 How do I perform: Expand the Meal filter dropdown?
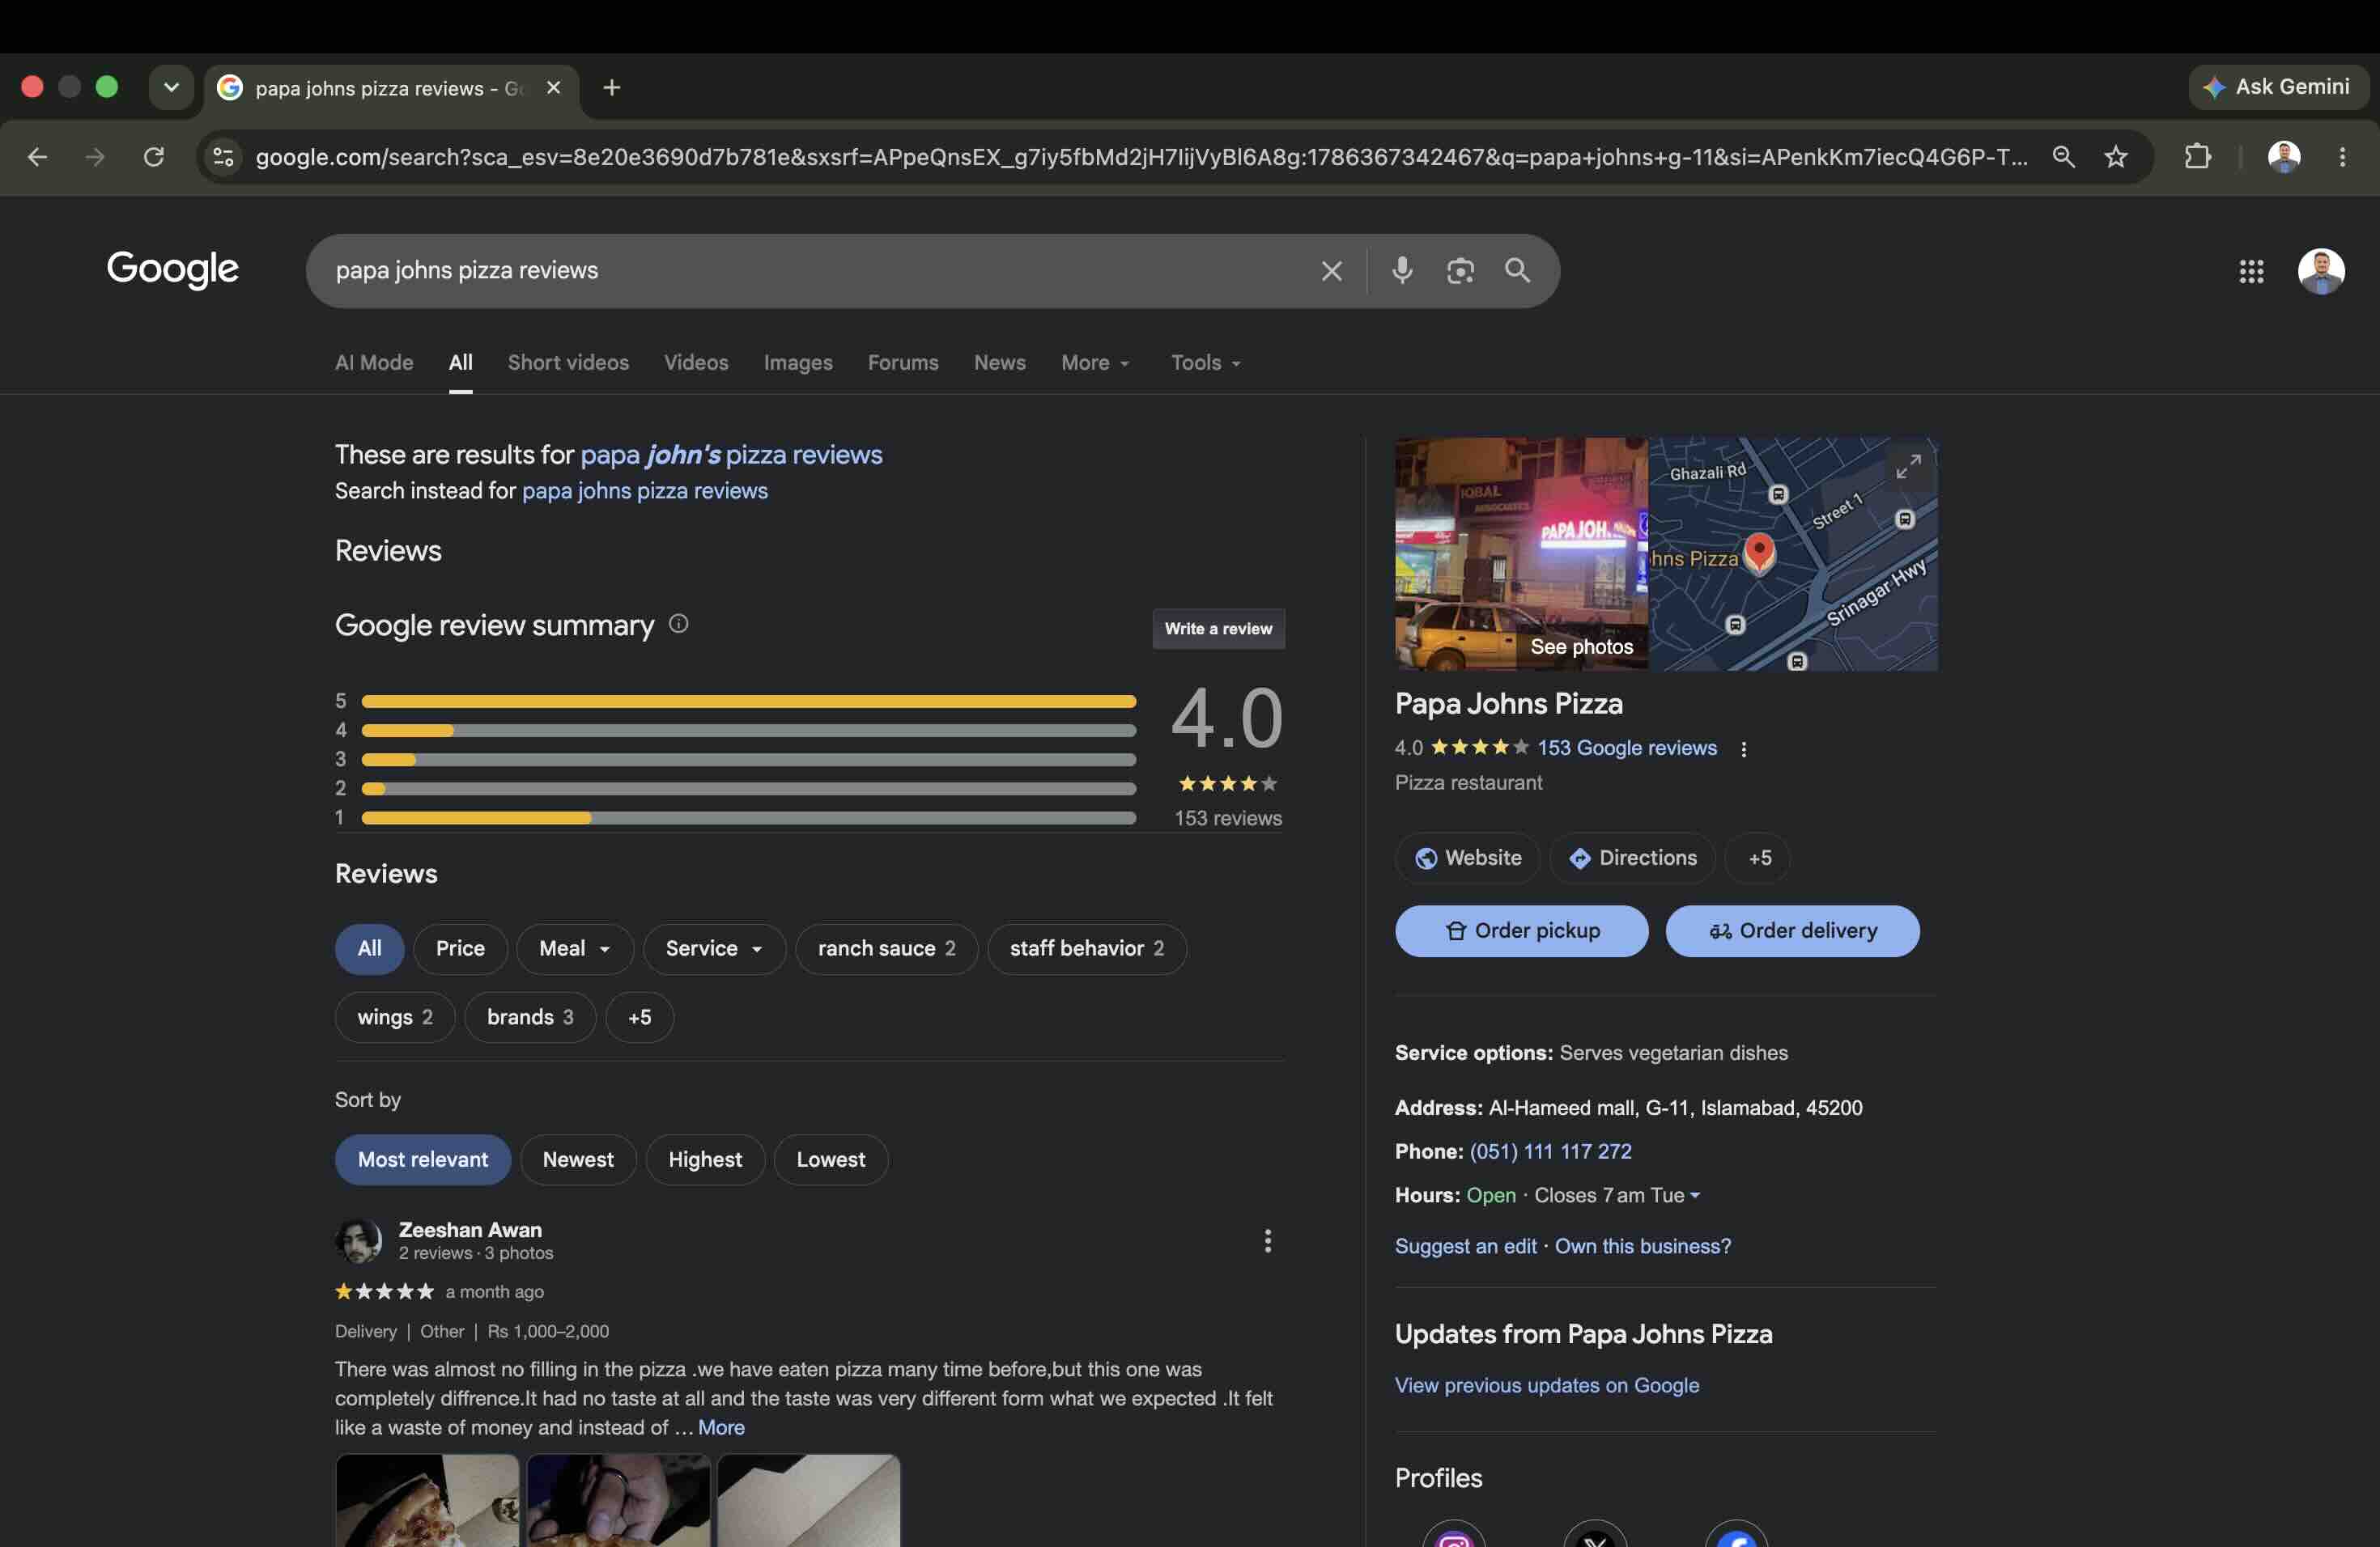(x=575, y=948)
